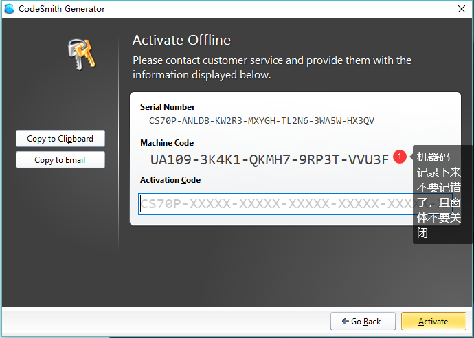Select the machine code UA109-3K4K1 text
Viewport: 474px width, 338px height.
(269, 159)
